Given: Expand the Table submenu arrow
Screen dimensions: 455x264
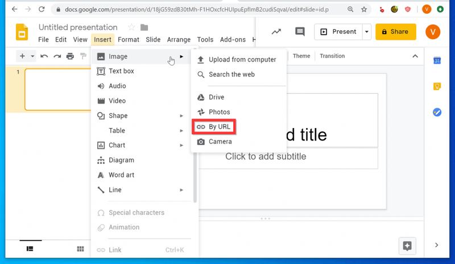Looking at the screenshot, I should (181, 131).
